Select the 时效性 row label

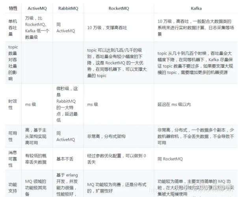[13, 104]
